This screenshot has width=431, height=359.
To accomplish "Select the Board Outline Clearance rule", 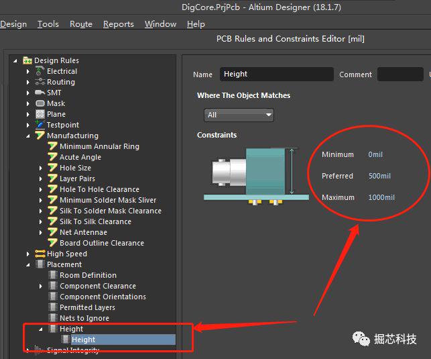I will [102, 243].
